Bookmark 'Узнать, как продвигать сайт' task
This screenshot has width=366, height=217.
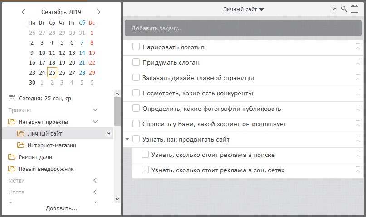357,139
